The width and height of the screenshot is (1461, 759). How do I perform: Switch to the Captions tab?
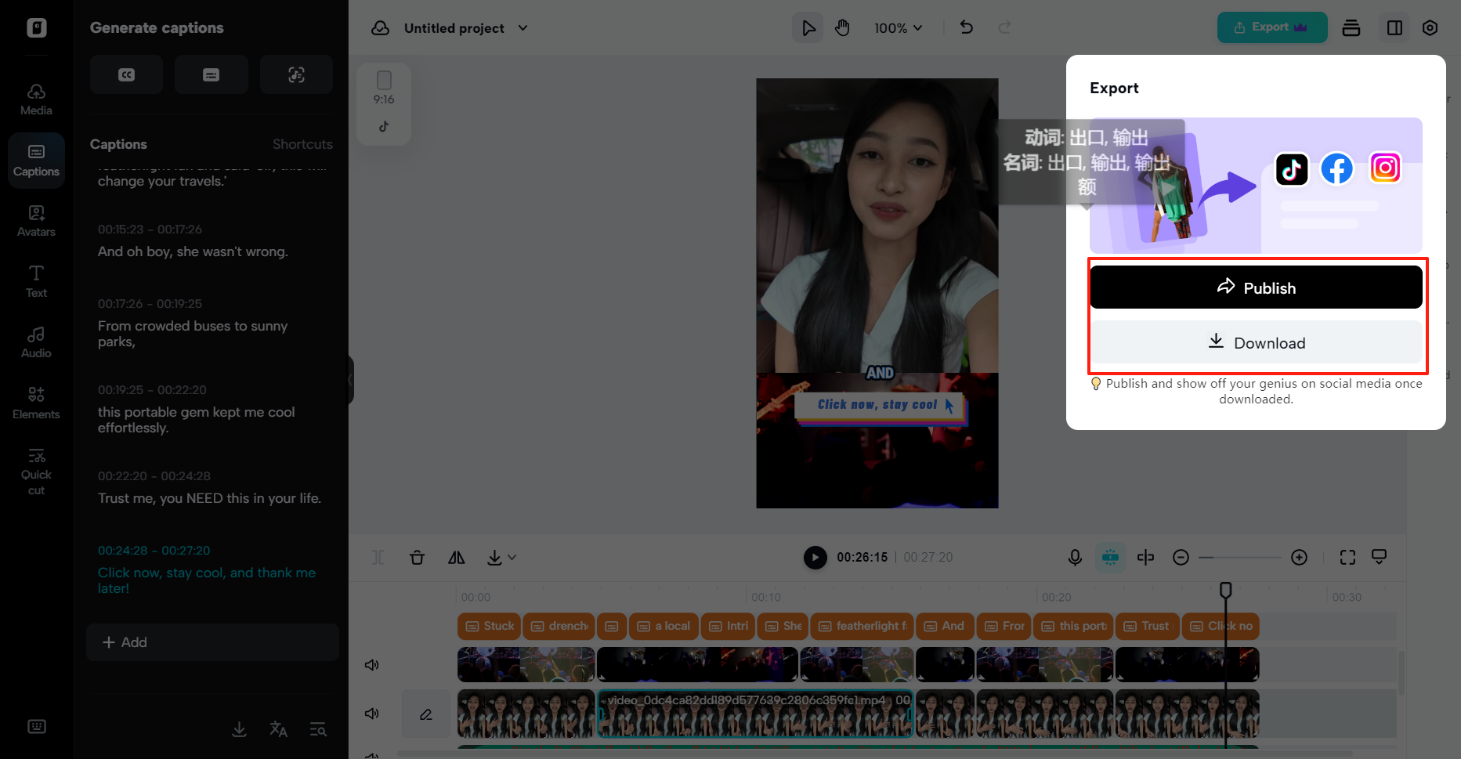(118, 144)
